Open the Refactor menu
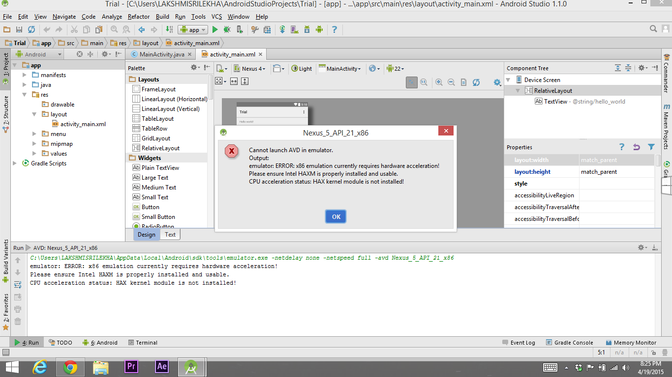 coord(139,17)
